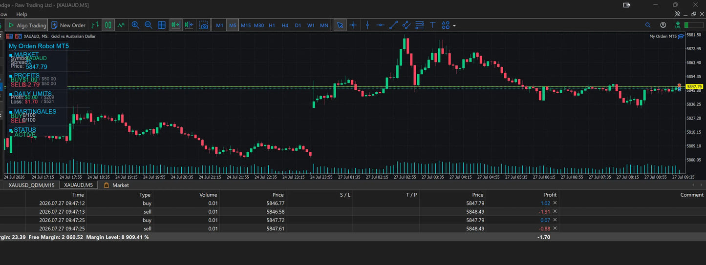Expand the shapes dropdown arrow
The image size is (706, 265).
pos(454,25)
